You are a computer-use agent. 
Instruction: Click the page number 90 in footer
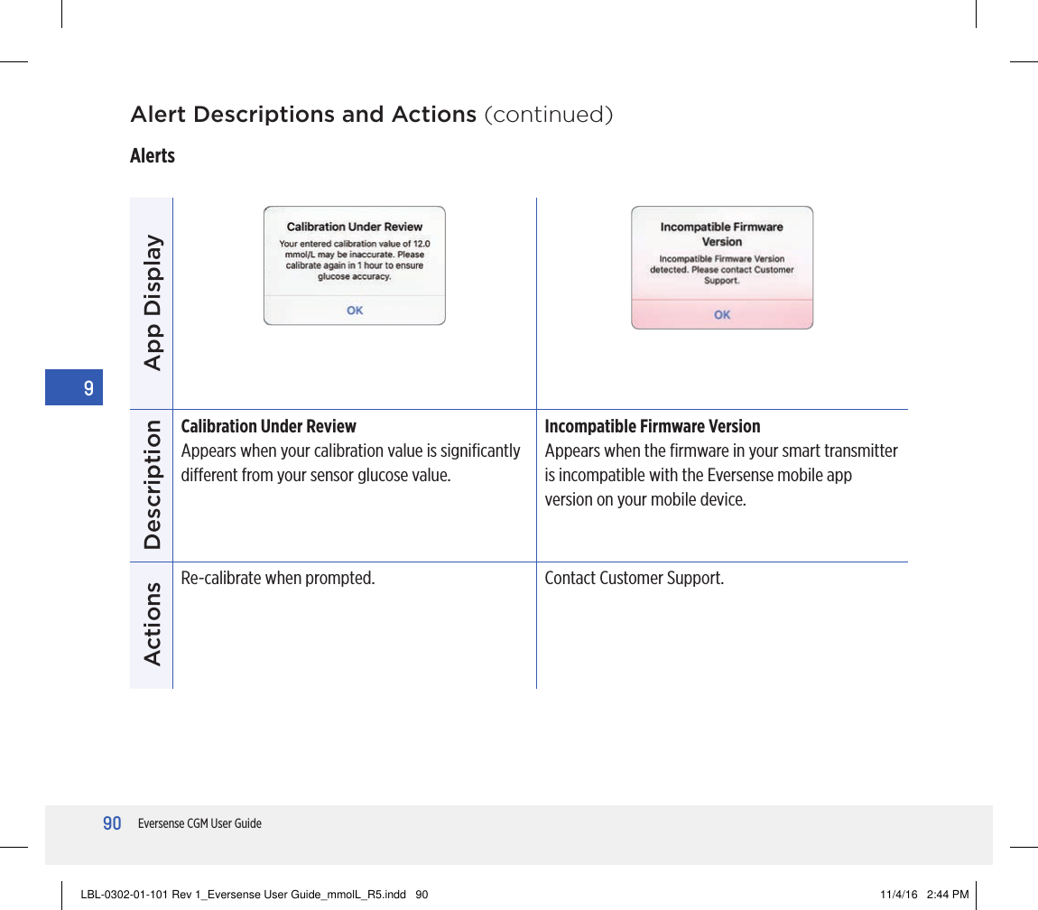coord(111,823)
